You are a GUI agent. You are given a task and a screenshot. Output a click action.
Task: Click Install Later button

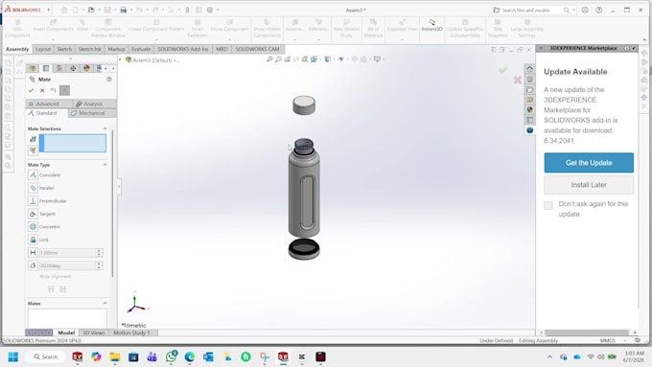[589, 185]
